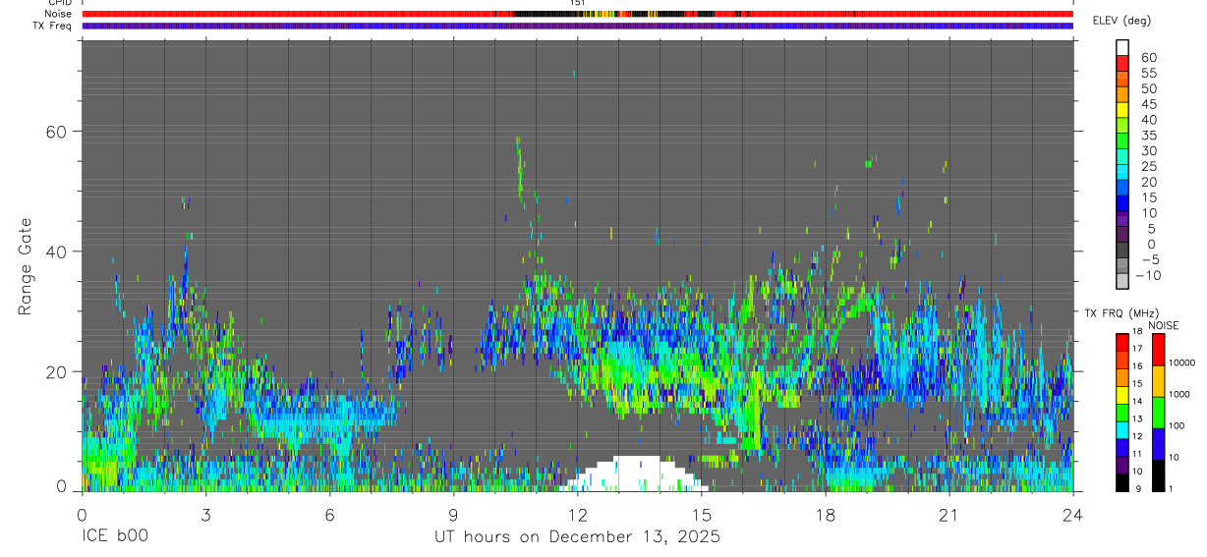Click the yellow swatch in TX FRQ legend
Viewport: 1207px width, 557px height.
[1121, 395]
